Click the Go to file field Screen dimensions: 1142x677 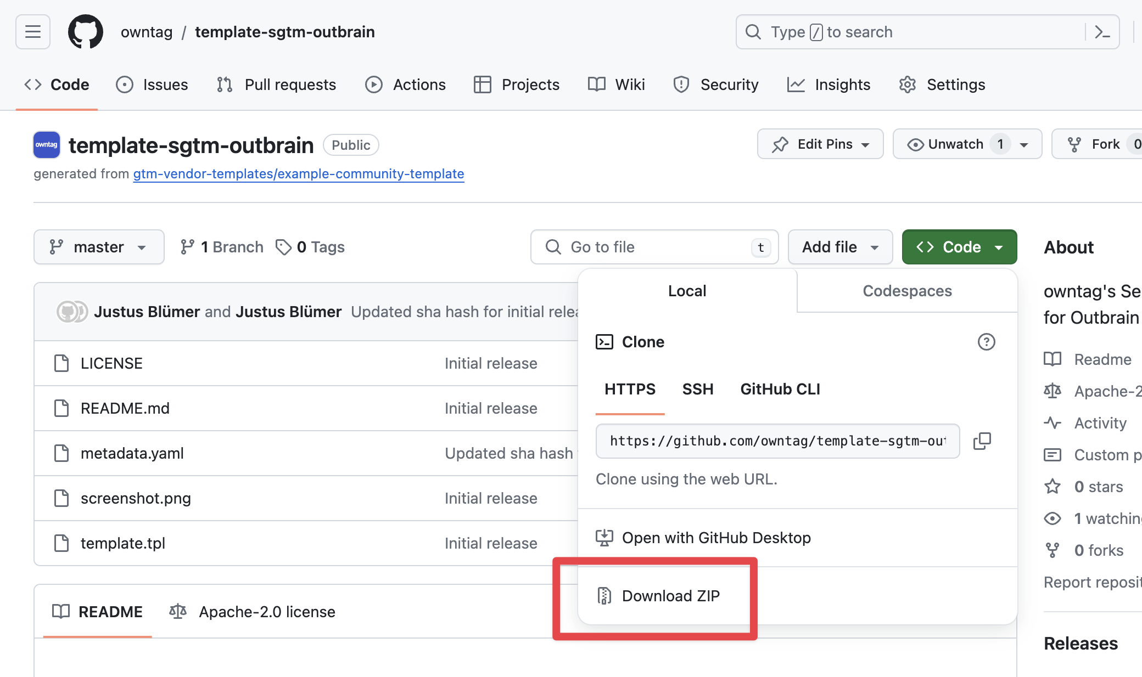[x=653, y=247]
